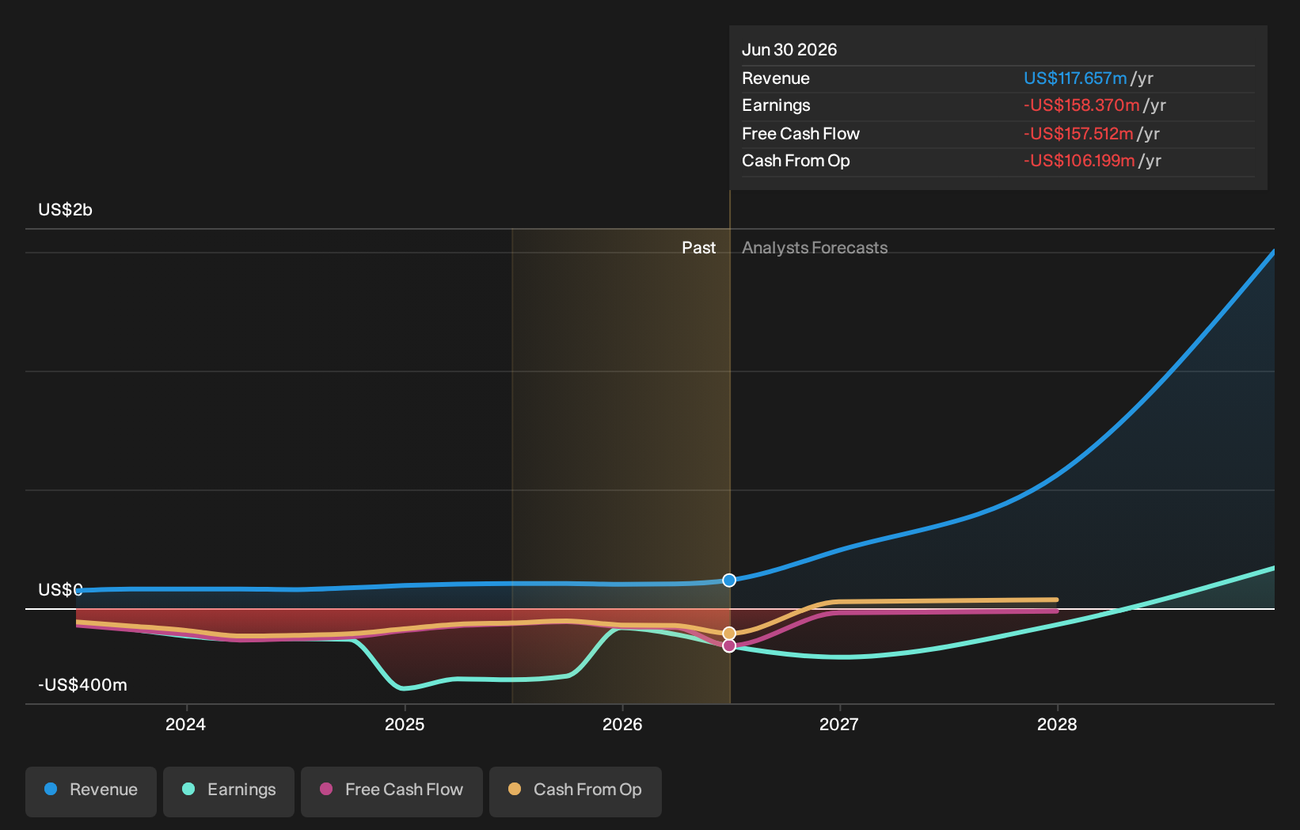
Task: Click the Revenue row label in tooltip
Action: (x=776, y=78)
